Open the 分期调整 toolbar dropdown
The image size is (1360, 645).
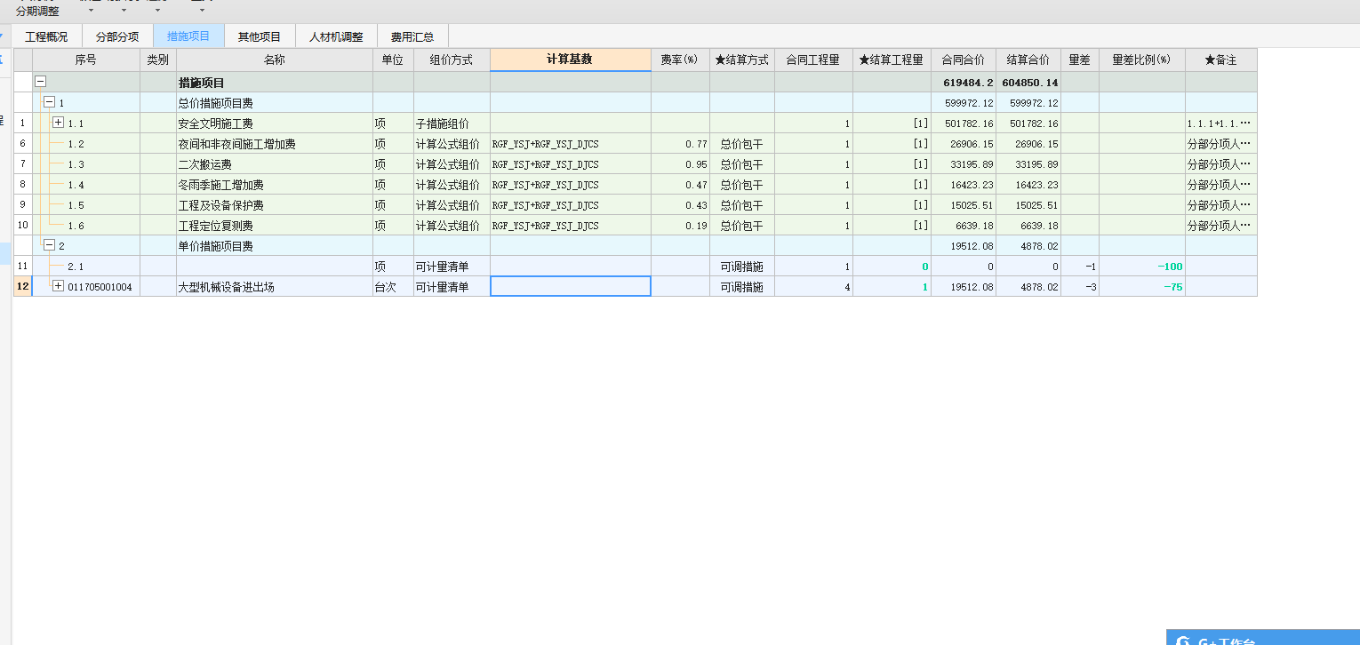(37, 12)
